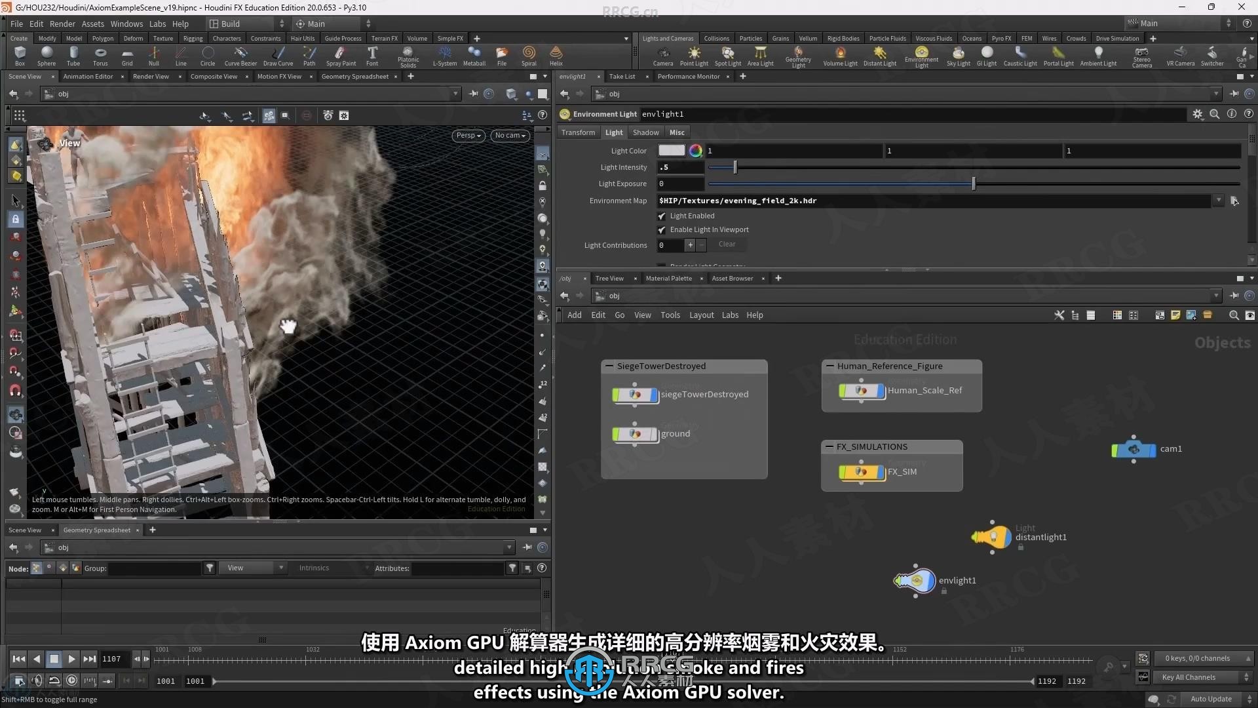Collapse the Human_Reference_Figure network box
1258x708 pixels.
[x=830, y=366]
